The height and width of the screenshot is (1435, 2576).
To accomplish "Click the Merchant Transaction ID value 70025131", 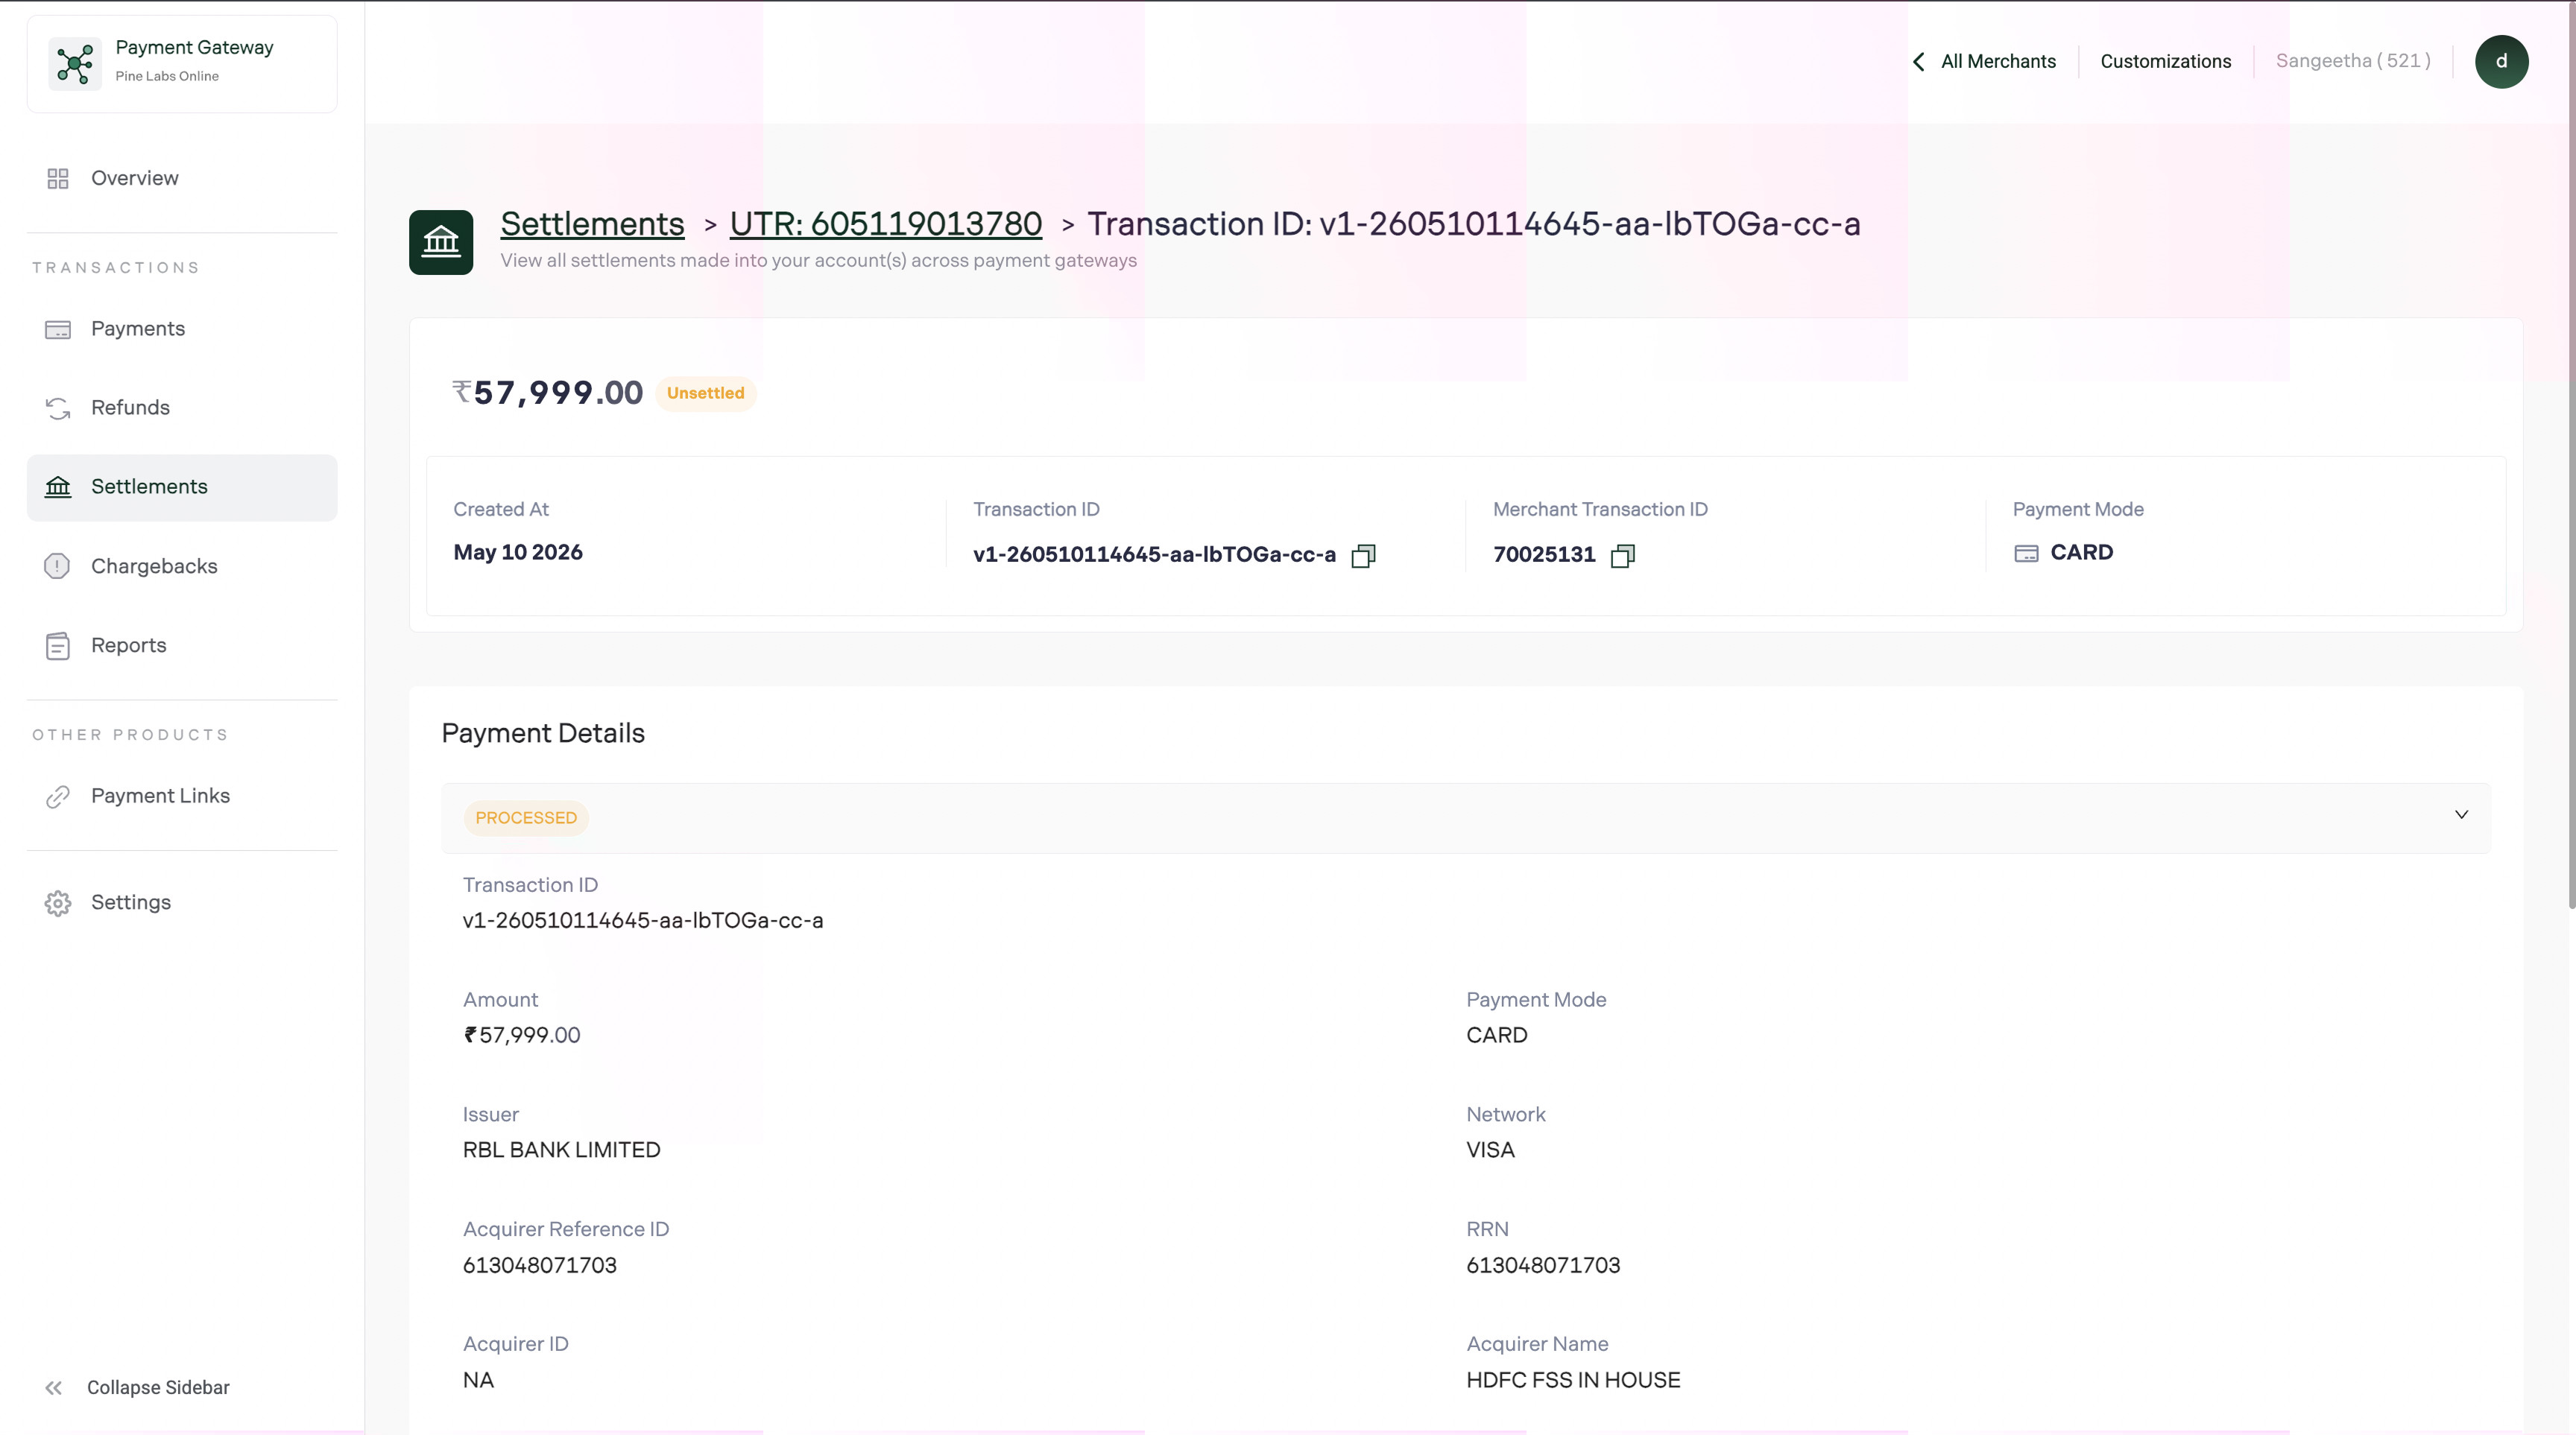I will point(1544,554).
